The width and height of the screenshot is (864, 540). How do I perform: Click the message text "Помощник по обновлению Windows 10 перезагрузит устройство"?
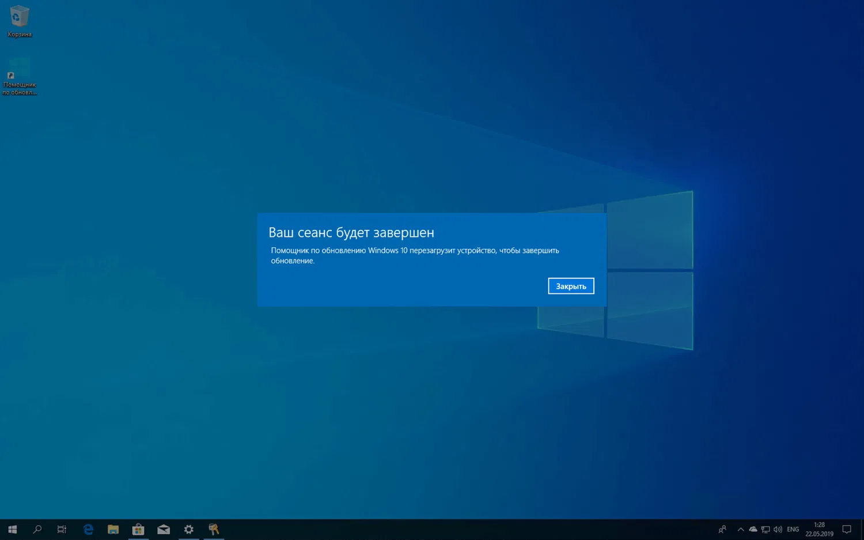(384, 250)
